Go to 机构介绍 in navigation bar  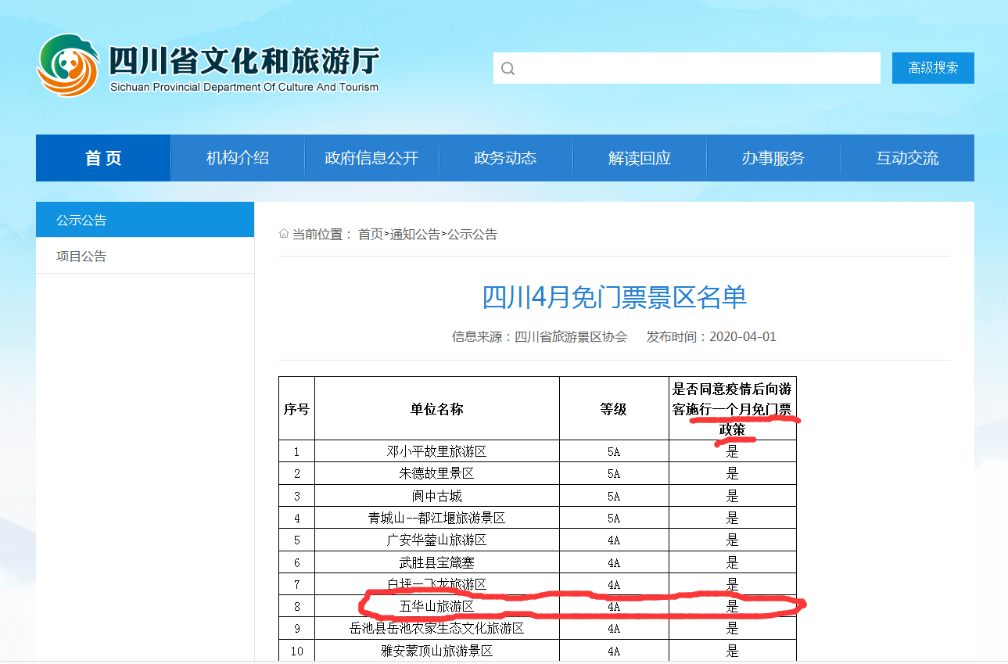238,158
